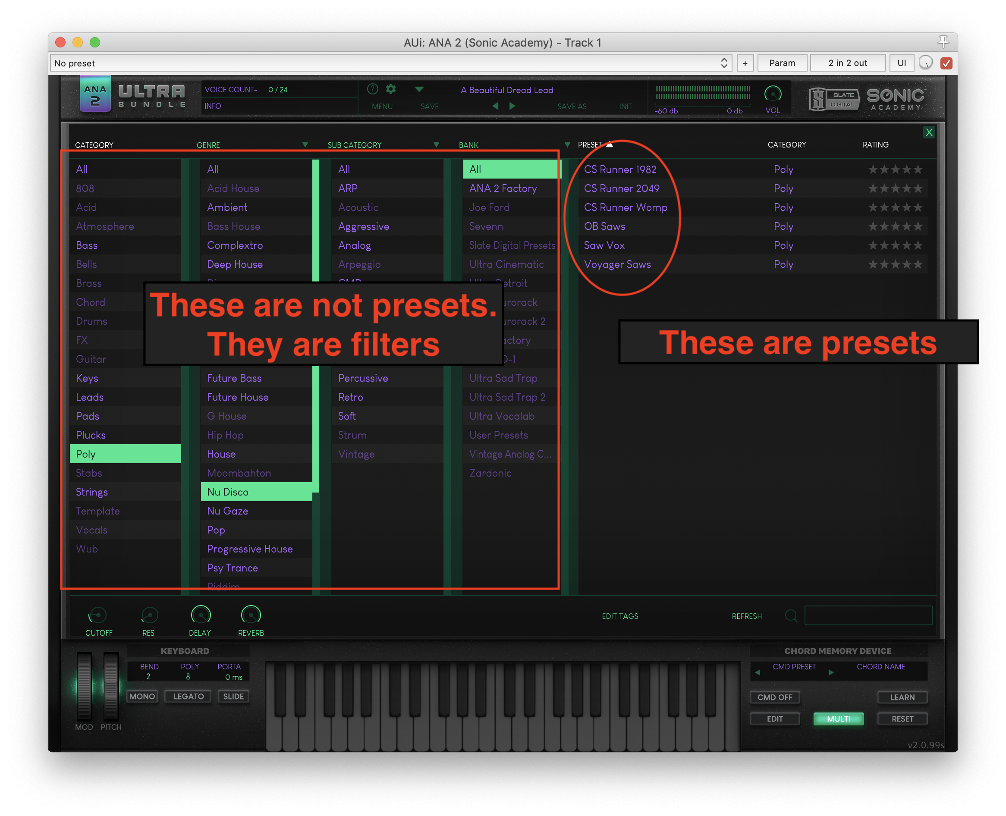Load the Voyager Saws preset

(x=617, y=265)
